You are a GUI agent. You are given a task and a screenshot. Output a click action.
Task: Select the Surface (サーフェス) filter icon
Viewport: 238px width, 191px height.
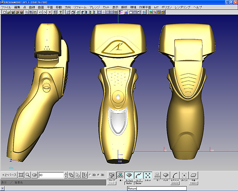[x=129, y=175]
